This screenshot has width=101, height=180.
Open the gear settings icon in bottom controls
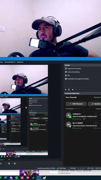pos(9,163)
